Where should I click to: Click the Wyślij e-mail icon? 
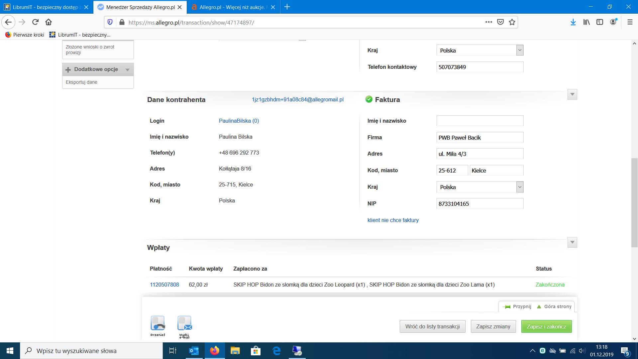click(184, 323)
